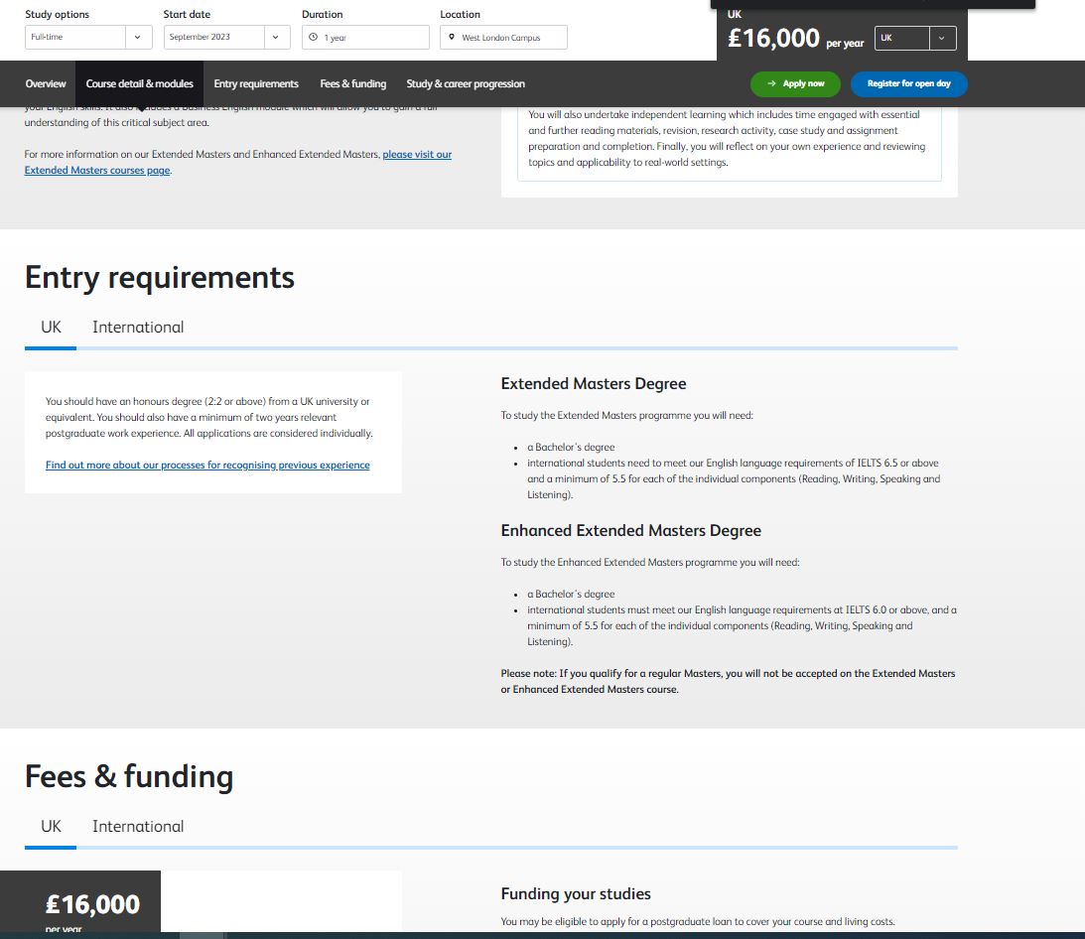Switch to International tab under Entry requirements

[x=138, y=328]
